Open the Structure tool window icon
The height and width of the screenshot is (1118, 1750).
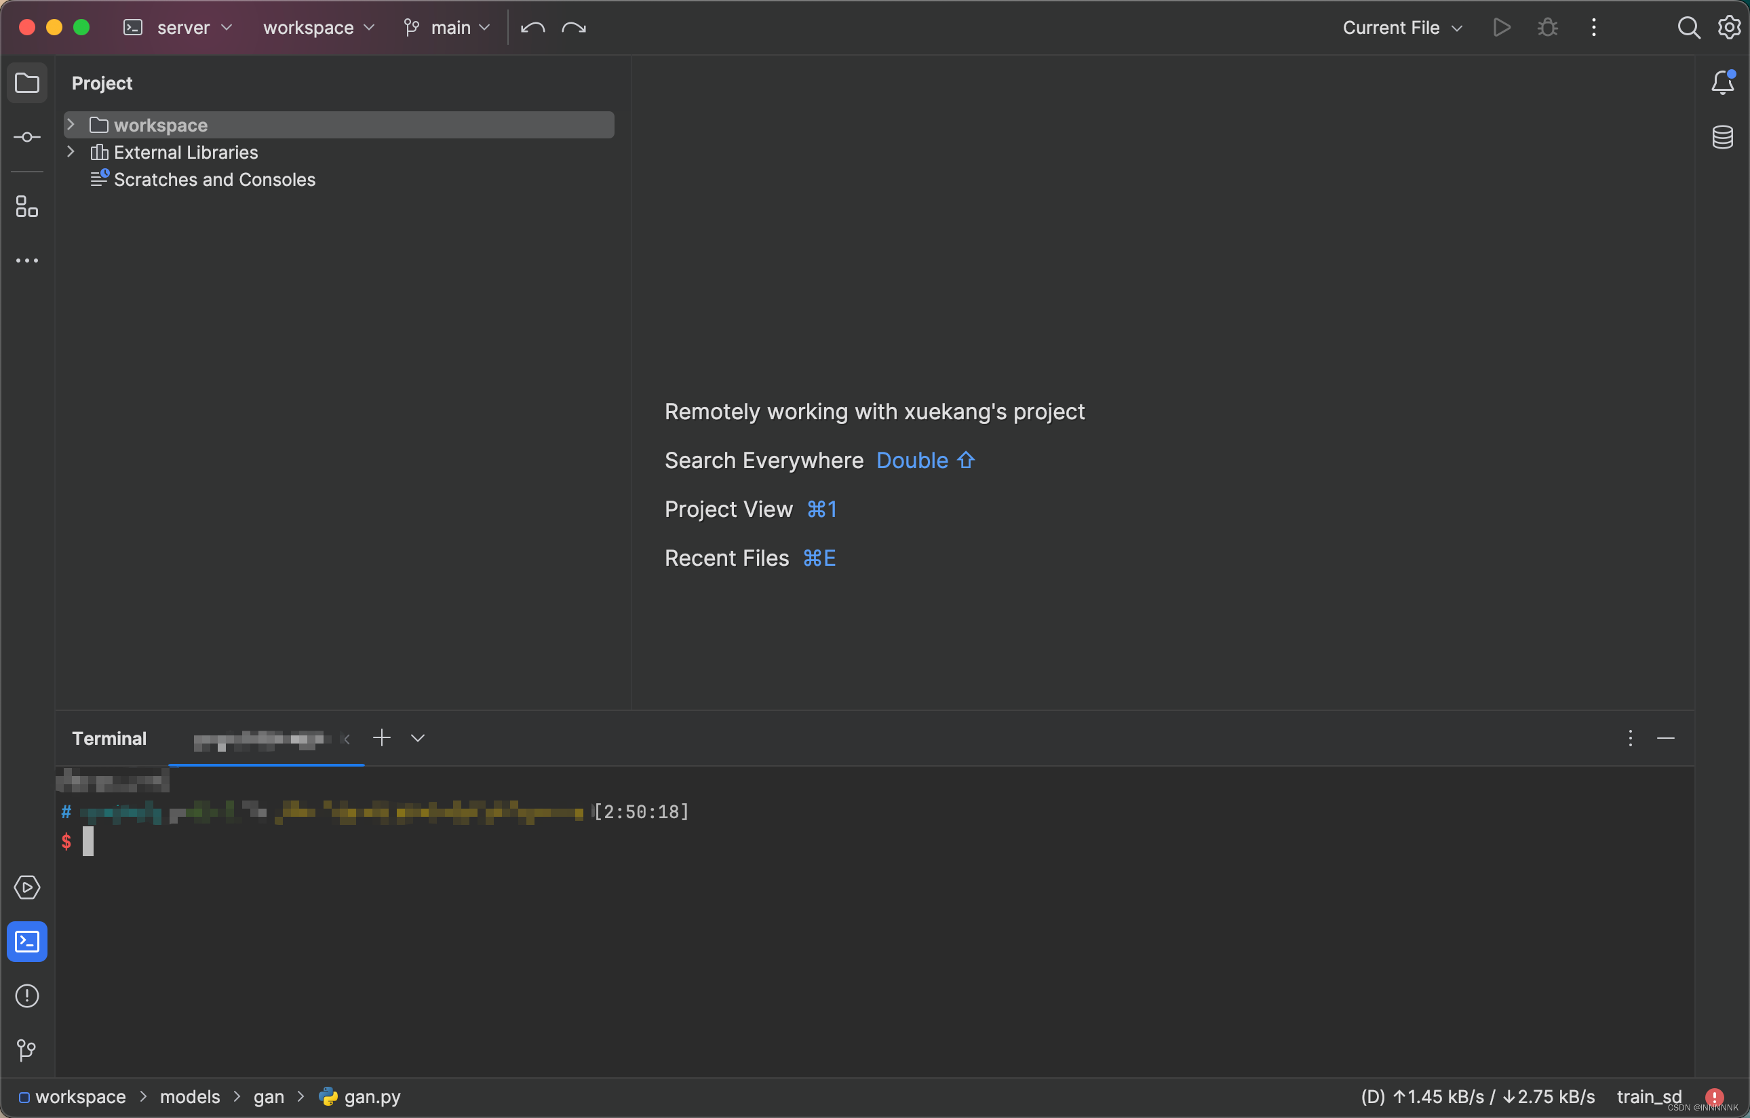pyautogui.click(x=27, y=206)
